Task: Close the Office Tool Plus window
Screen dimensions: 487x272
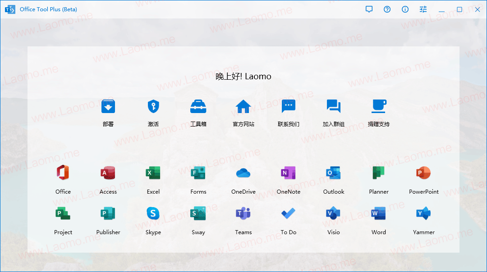Action: pos(478,9)
